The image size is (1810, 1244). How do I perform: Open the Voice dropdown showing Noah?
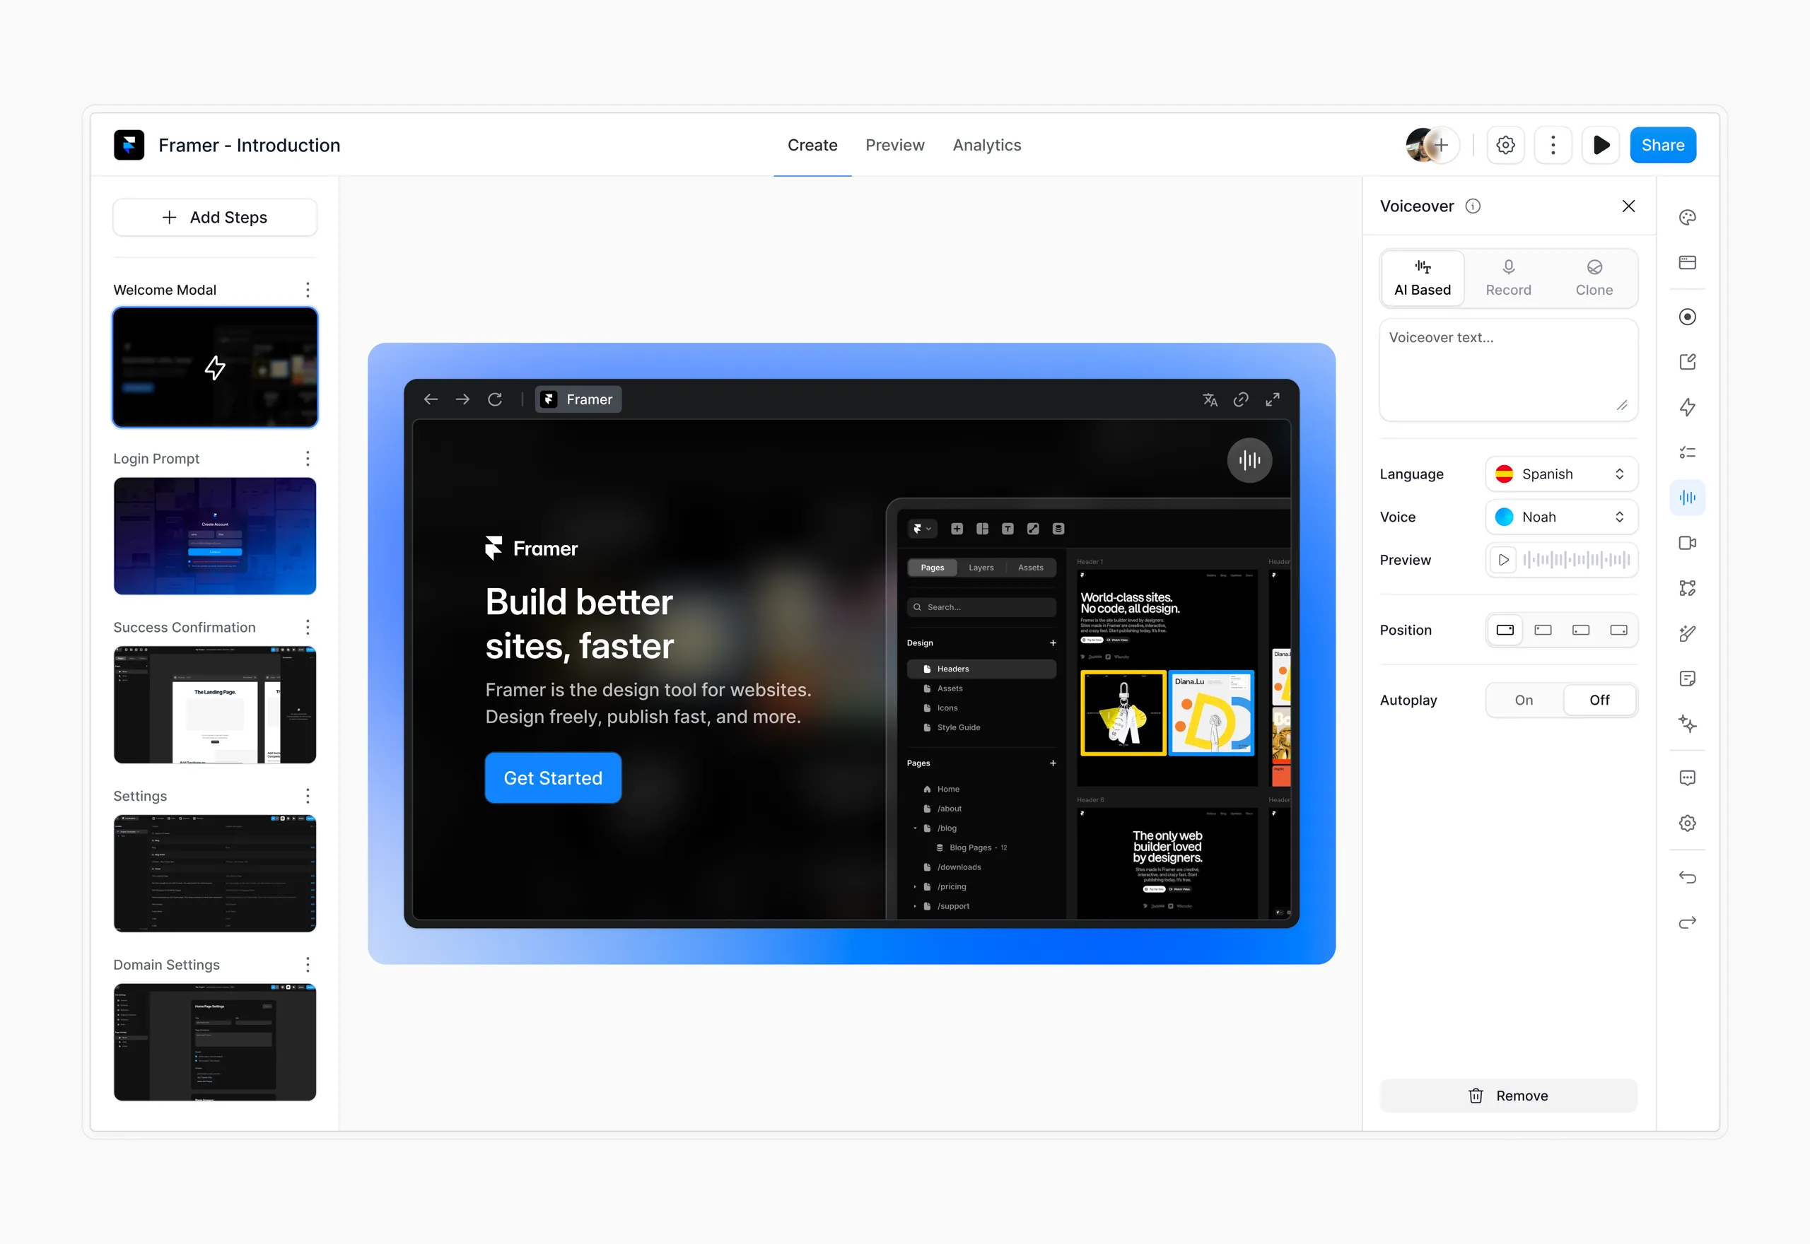tap(1560, 517)
